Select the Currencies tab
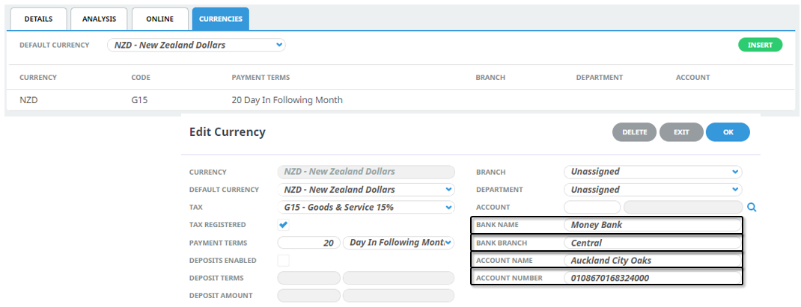 (x=220, y=19)
